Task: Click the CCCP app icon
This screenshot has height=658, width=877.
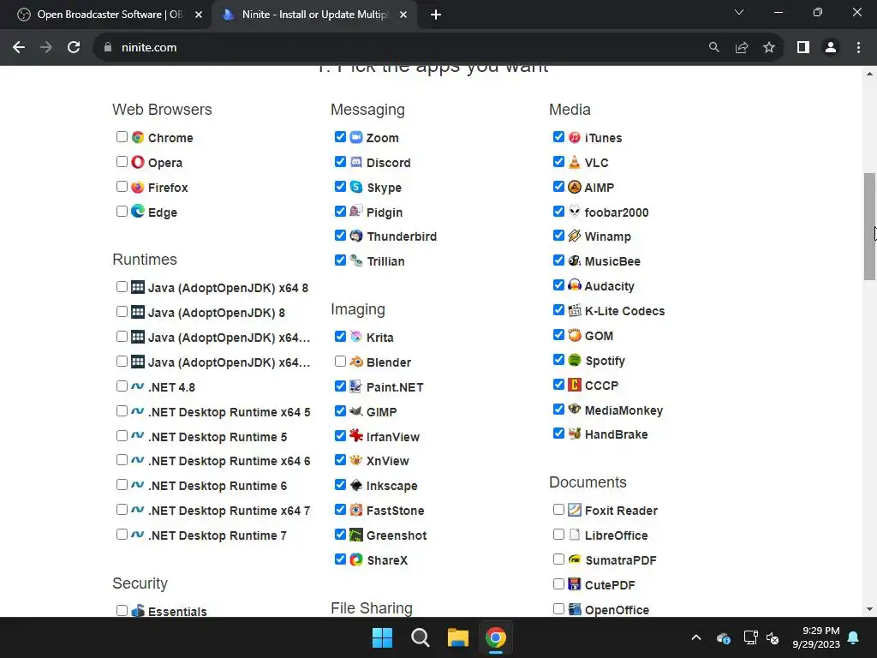Action: click(x=575, y=385)
